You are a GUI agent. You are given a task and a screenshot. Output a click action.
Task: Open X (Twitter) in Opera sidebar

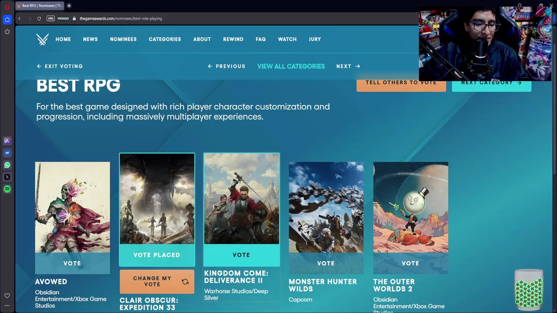pos(7,177)
